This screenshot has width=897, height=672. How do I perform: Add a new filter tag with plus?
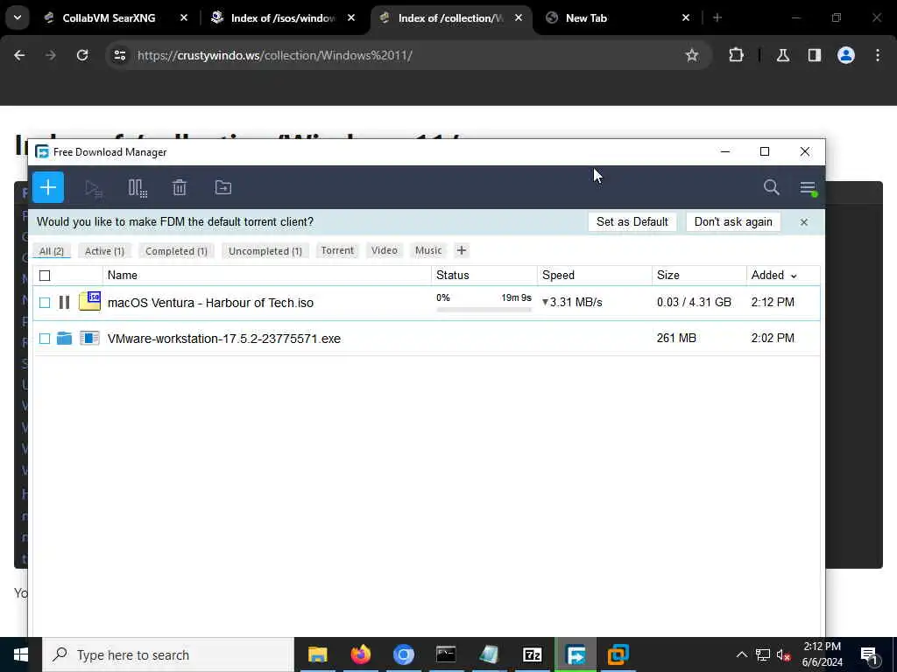(x=461, y=250)
